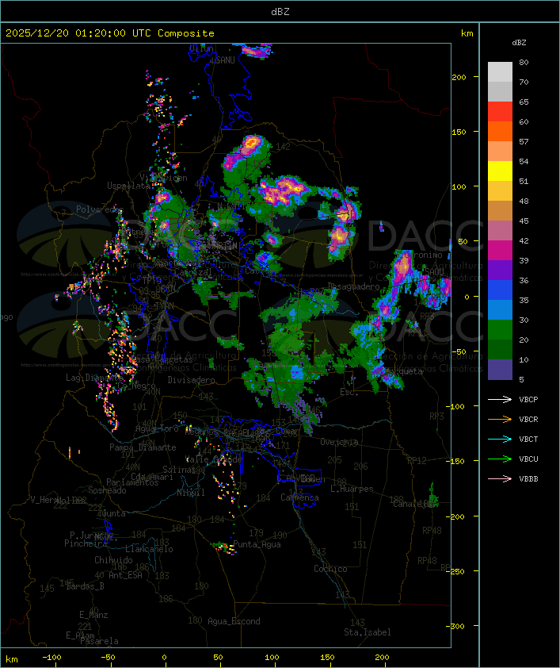Click the Agua_Escond place label
Viewport: 560px width, 668px height.
coord(234,621)
